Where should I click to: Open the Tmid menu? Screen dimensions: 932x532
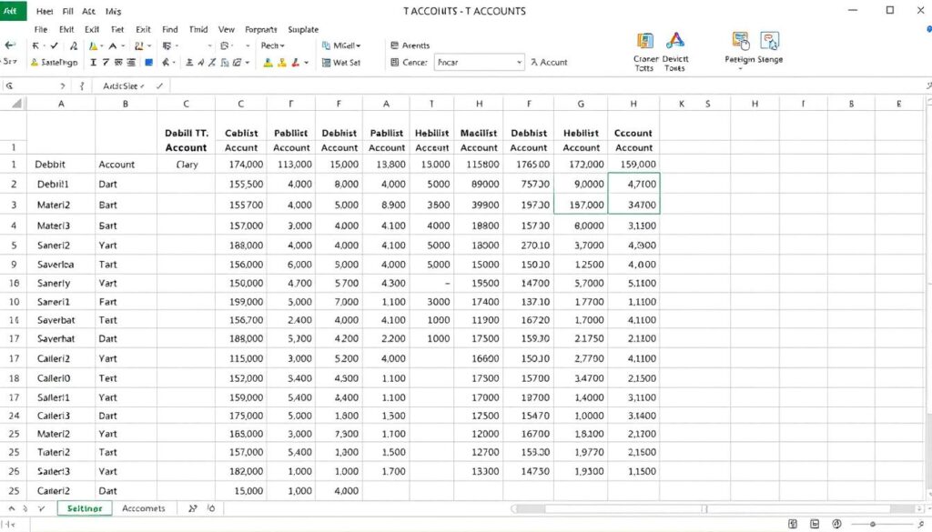(198, 29)
